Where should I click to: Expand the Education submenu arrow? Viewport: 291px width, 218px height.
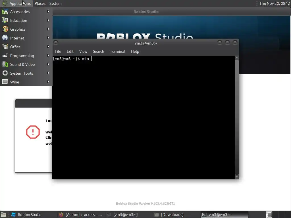(48, 20)
